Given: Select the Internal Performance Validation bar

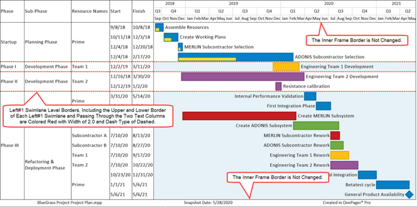Looking at the screenshot, I should pos(310,96).
